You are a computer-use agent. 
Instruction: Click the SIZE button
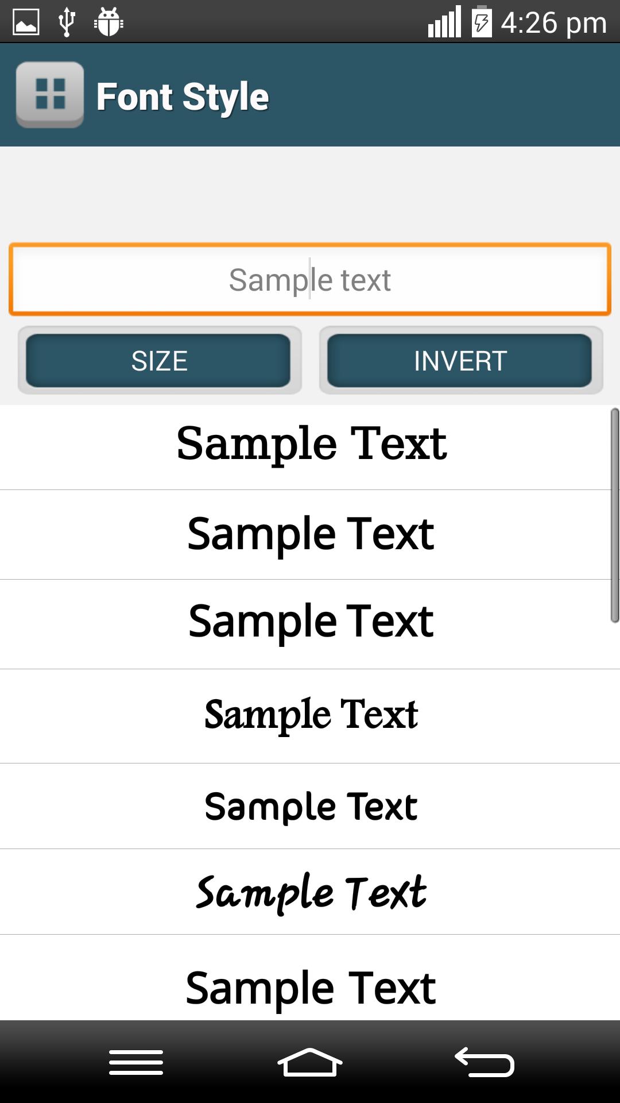point(159,361)
